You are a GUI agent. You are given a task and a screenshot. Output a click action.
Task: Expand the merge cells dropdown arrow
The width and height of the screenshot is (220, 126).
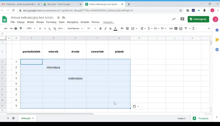click(x=136, y=29)
